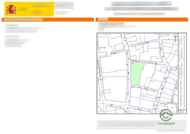Click blurred text under left orange header
Viewport: 190px width, 134px height.
pyautogui.click(x=24, y=29)
